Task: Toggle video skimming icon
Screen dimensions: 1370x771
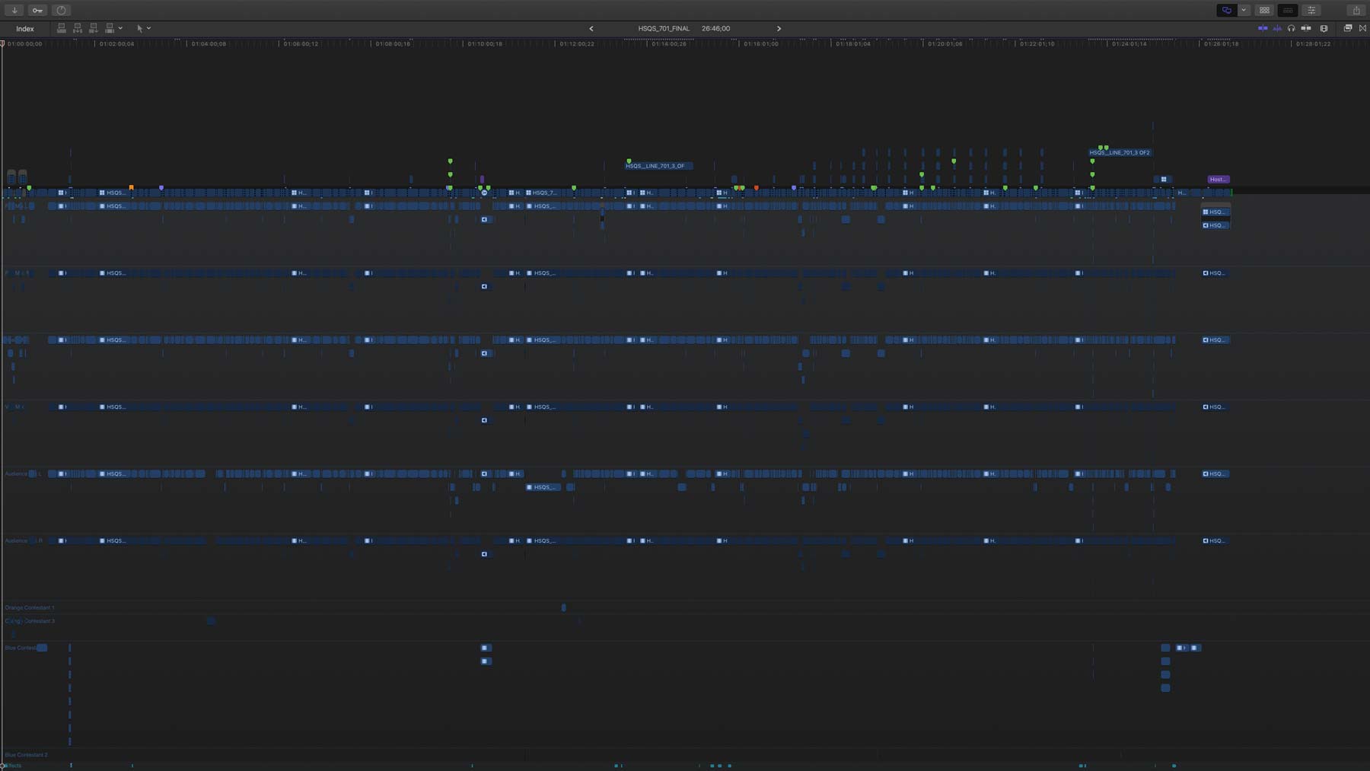Action: pyautogui.click(x=1263, y=28)
